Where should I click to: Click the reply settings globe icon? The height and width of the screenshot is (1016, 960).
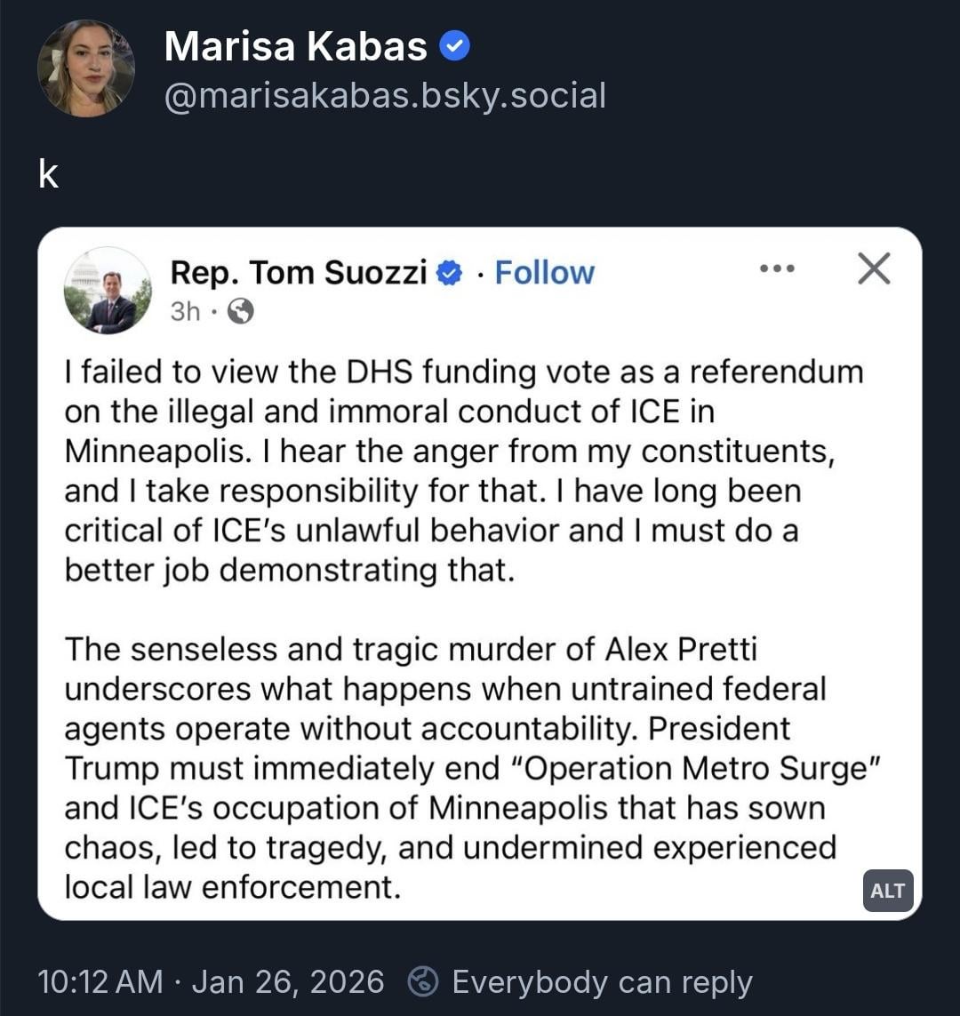(x=423, y=982)
